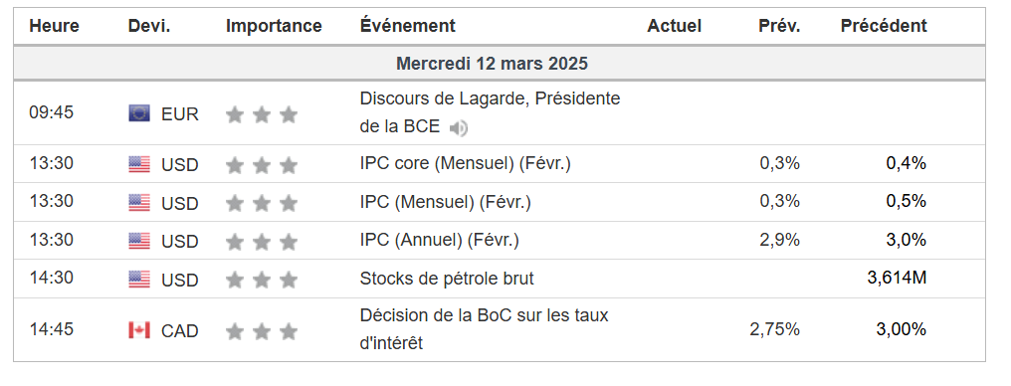This screenshot has height=386, width=1011.
Task: Click the Précédent column header
Action: 884,26
